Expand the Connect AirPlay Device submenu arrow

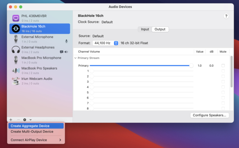(60, 140)
